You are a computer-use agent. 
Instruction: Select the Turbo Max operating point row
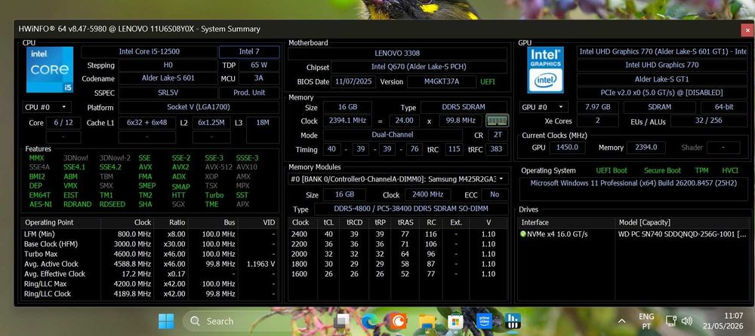[150, 254]
